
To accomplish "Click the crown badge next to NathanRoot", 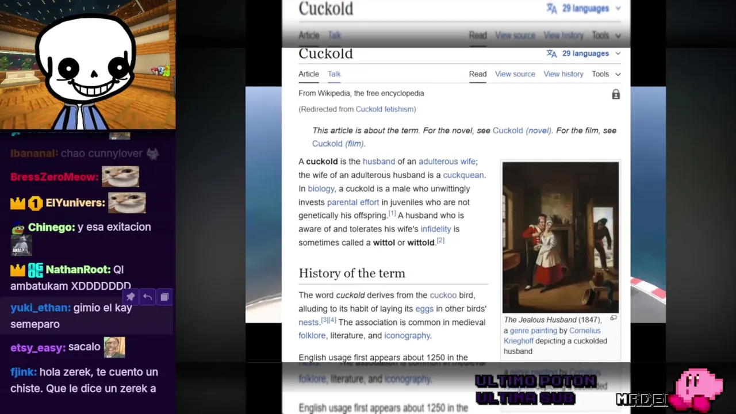I will coord(18,269).
